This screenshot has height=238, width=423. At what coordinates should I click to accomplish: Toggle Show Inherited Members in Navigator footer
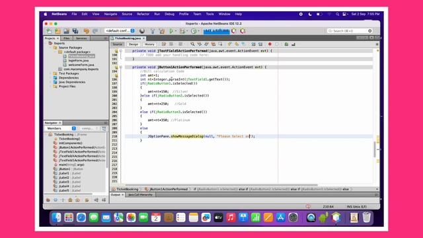48,200
